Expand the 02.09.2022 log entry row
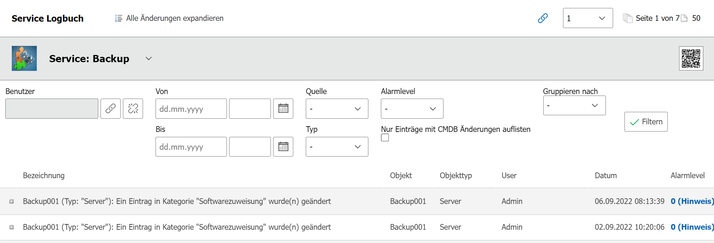The height and width of the screenshot is (243, 714). [11, 227]
